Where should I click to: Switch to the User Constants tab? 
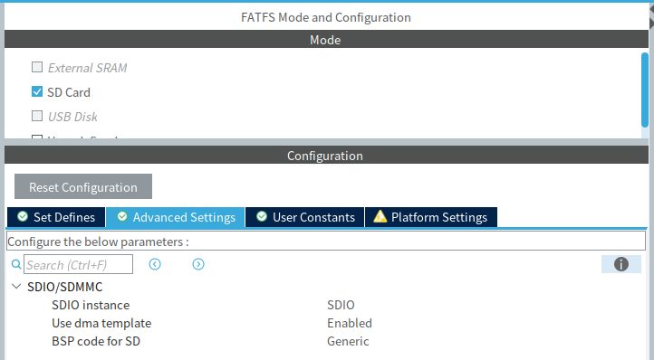(x=305, y=217)
